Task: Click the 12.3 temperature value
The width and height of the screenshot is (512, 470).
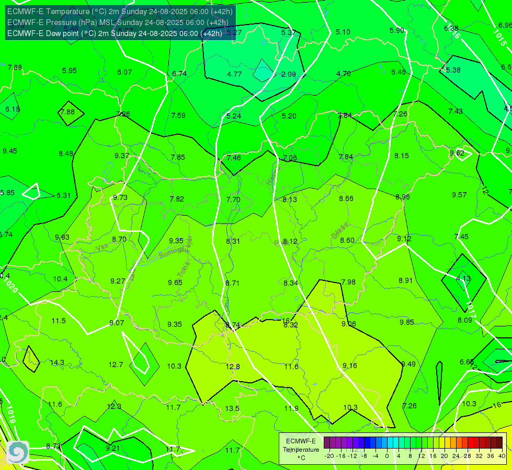Action: 114,406
